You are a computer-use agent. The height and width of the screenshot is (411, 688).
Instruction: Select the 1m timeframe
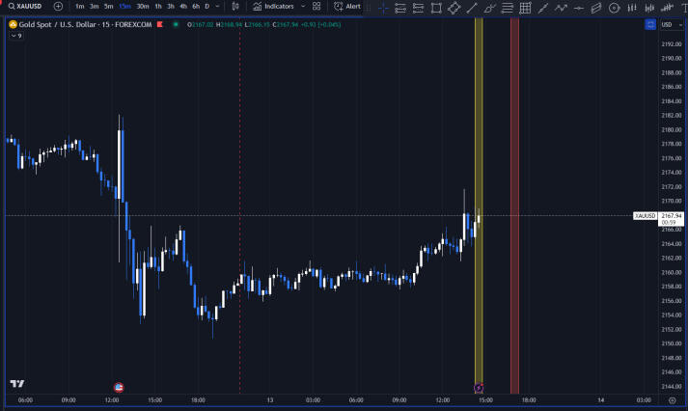point(79,6)
